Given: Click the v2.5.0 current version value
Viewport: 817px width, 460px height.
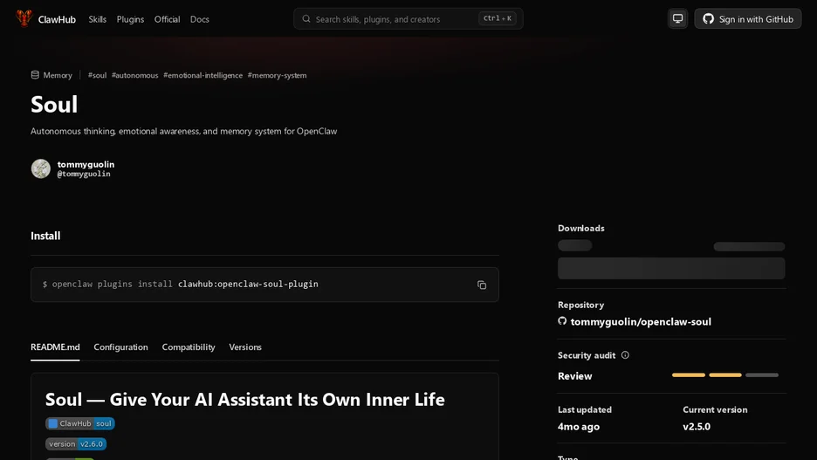Looking at the screenshot, I should tap(697, 426).
